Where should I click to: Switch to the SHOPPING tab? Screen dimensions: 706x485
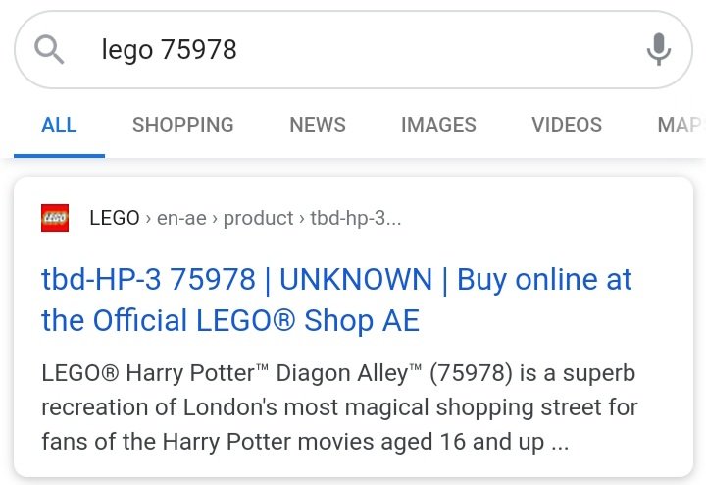pyautogui.click(x=183, y=125)
